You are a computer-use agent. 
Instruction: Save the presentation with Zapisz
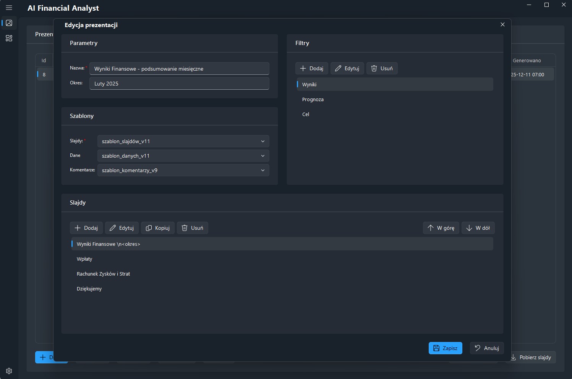[445, 348]
